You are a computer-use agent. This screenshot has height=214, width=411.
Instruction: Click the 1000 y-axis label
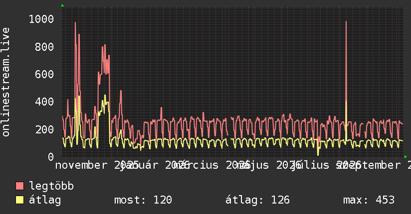tap(41, 19)
